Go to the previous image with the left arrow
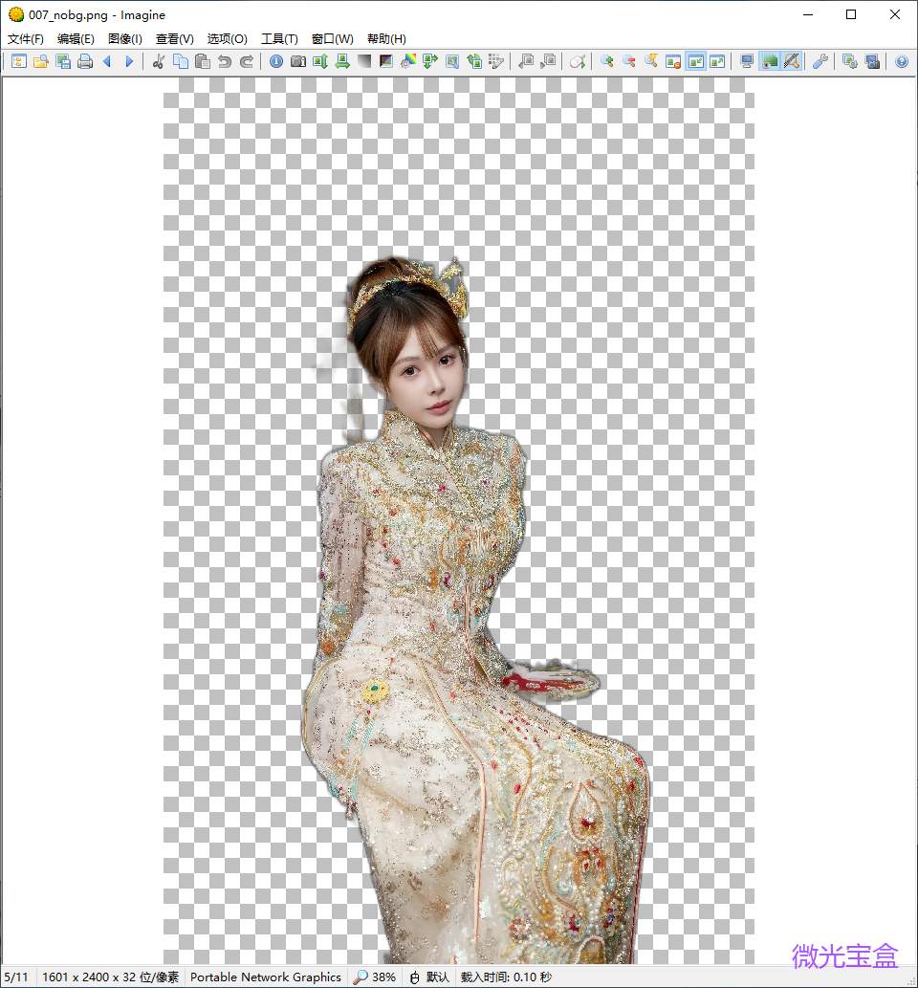This screenshot has width=918, height=988. (107, 61)
